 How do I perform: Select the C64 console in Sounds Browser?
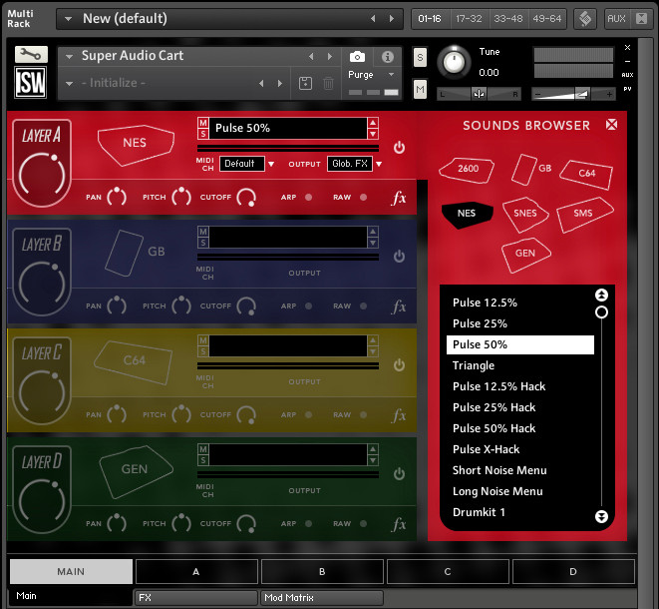pyautogui.click(x=586, y=174)
